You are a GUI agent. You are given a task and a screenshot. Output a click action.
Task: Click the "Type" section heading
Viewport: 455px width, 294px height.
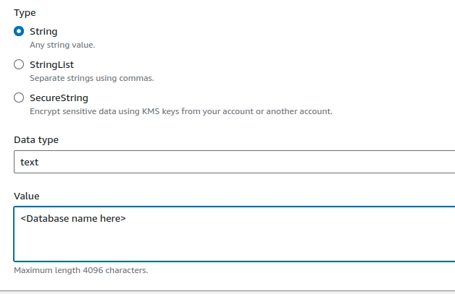pos(25,13)
